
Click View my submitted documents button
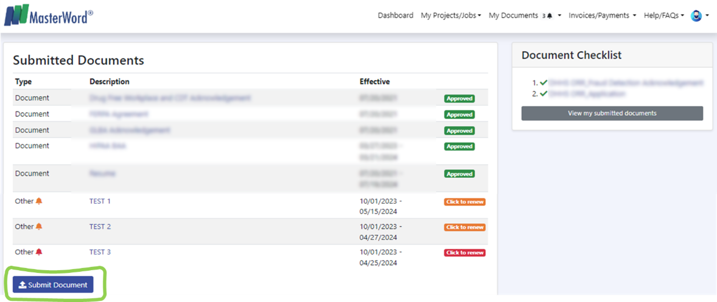coord(612,113)
